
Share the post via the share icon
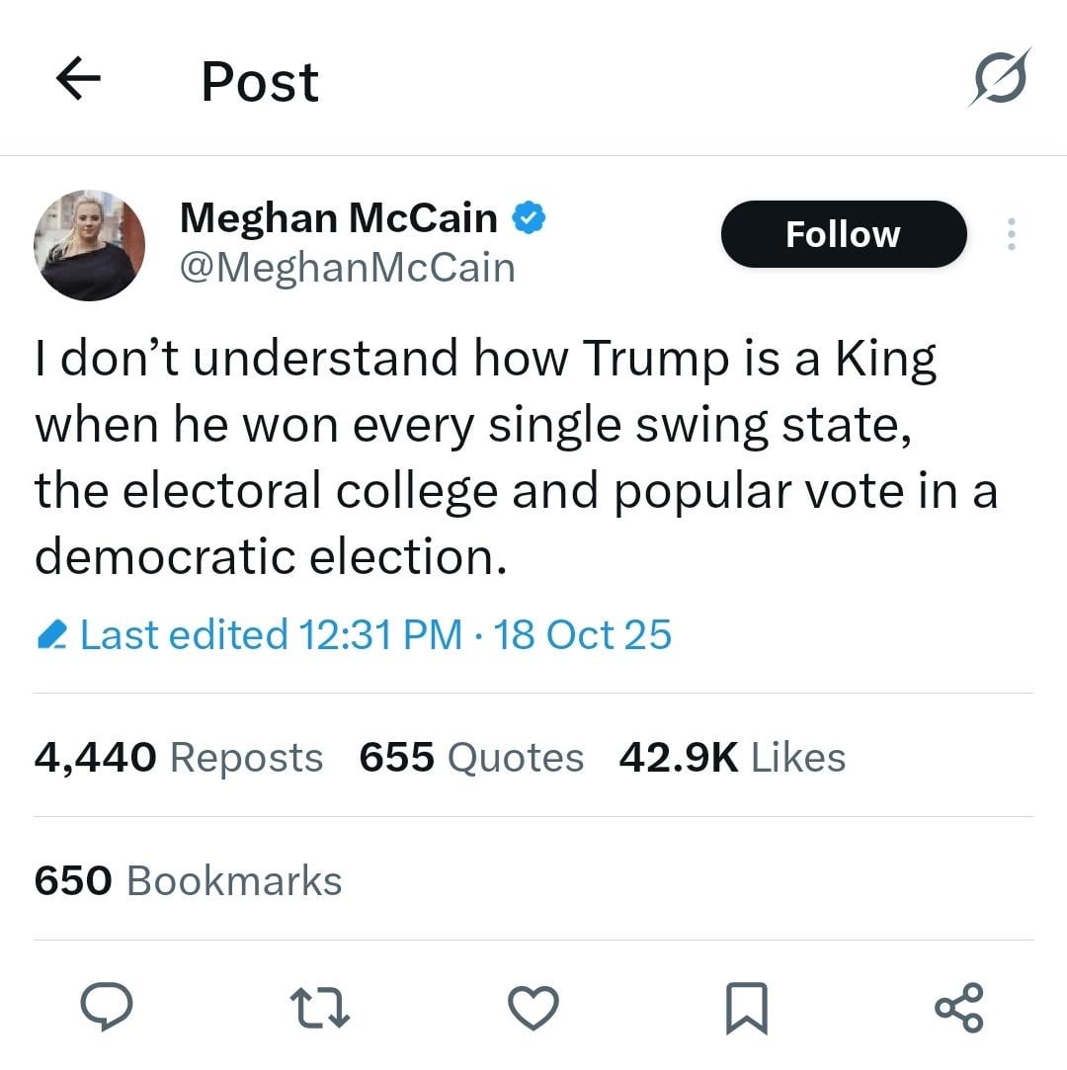[x=958, y=1008]
